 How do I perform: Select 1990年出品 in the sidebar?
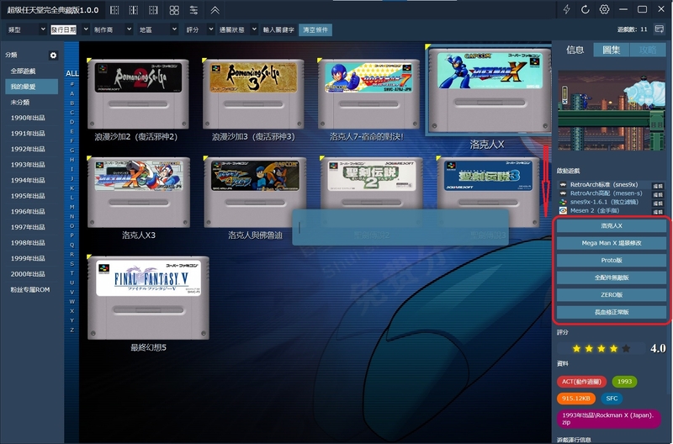pos(31,118)
